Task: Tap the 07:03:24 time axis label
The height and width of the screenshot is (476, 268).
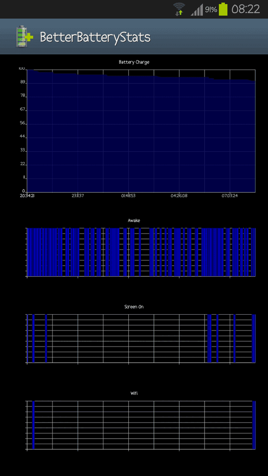Action: click(x=230, y=196)
